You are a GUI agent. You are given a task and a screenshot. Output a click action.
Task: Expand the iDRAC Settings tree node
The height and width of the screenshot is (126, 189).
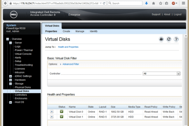click(10, 76)
